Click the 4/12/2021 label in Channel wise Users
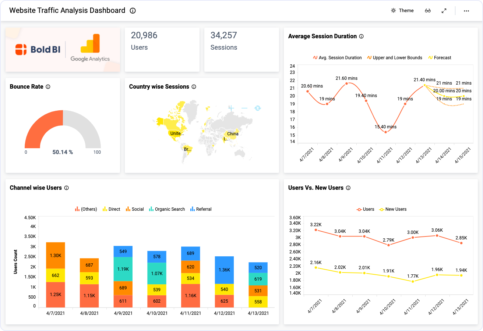Screen dimensions: 483x331 (224, 314)
